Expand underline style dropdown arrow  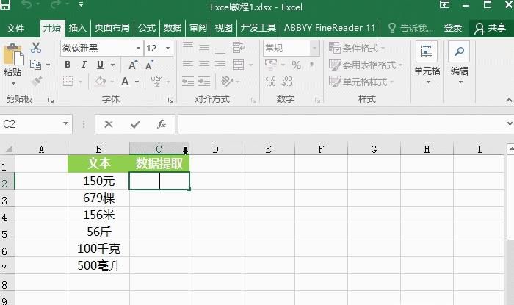[112, 65]
